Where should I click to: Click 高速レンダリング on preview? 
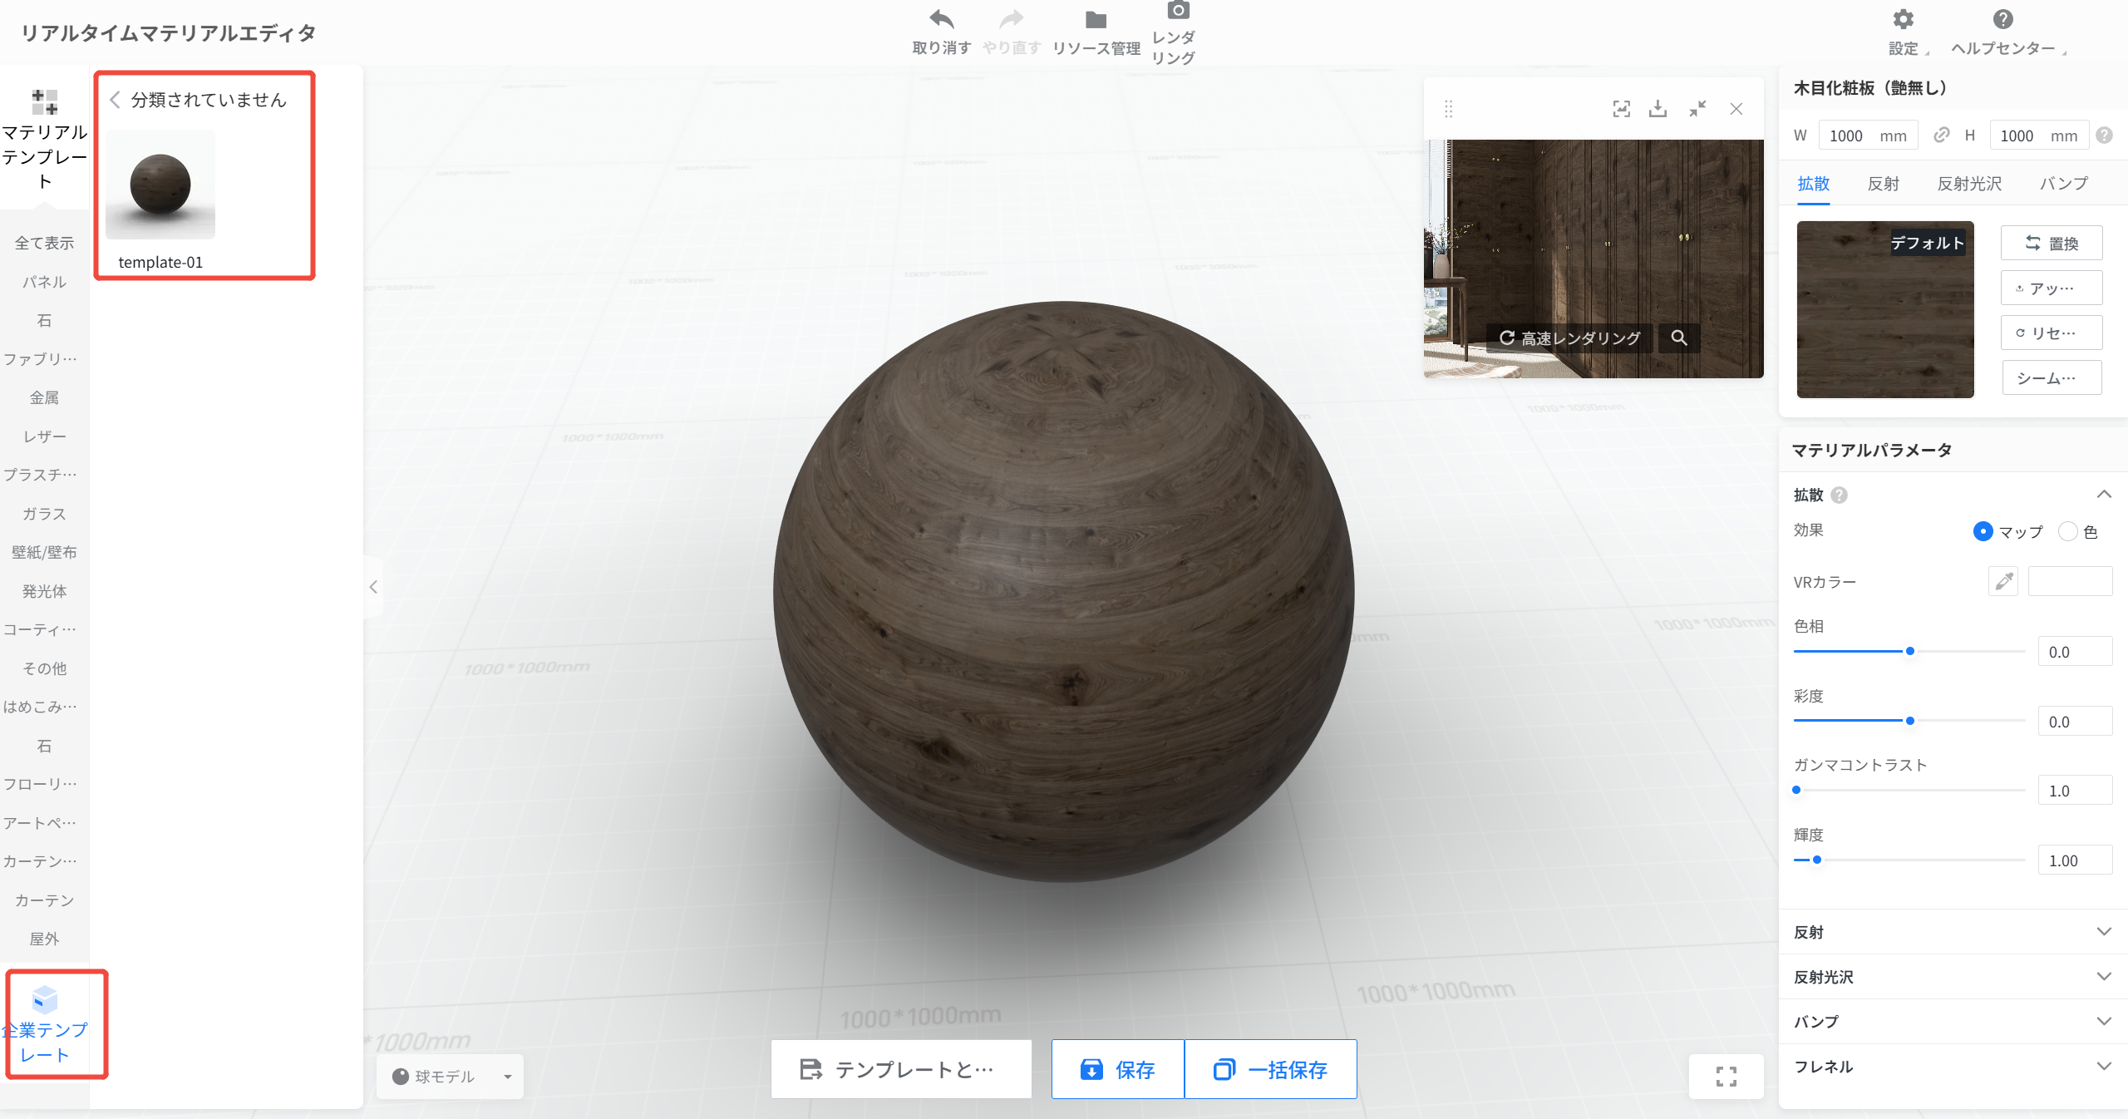pyautogui.click(x=1569, y=338)
